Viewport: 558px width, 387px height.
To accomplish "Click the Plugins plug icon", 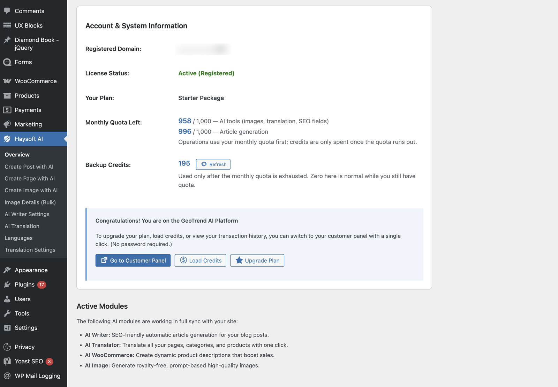I will click(x=7, y=285).
